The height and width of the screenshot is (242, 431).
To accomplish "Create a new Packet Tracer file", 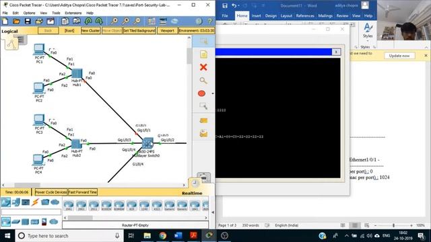I will click(x=5, y=21).
